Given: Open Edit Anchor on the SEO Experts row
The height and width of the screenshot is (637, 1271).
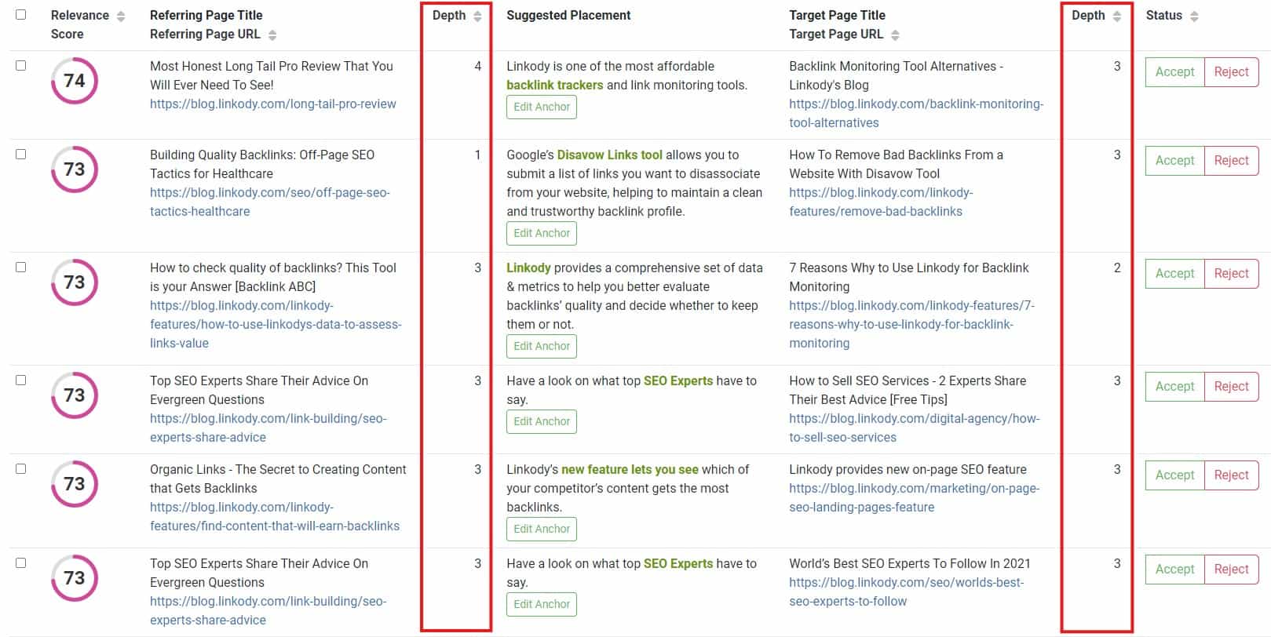Looking at the screenshot, I should (x=541, y=421).
